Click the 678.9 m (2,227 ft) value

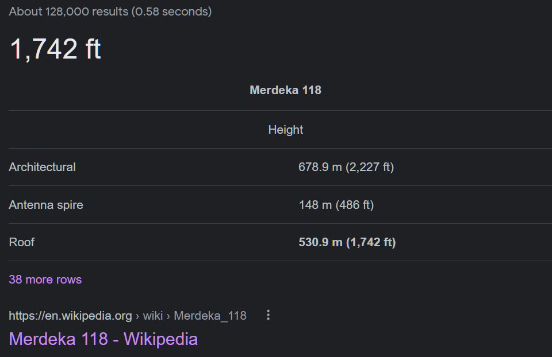(346, 167)
